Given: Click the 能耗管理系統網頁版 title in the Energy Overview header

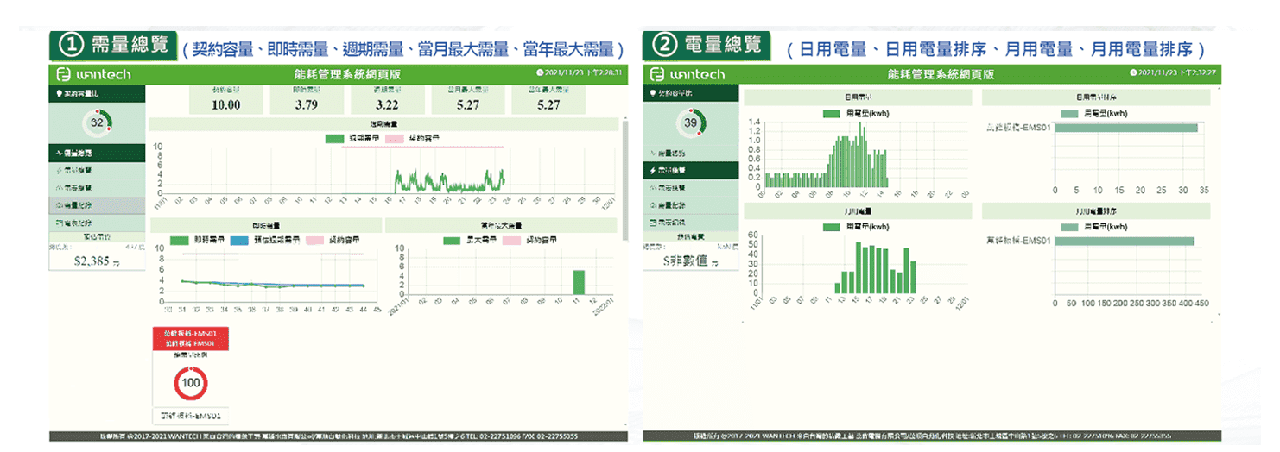Looking at the screenshot, I should tap(941, 74).
